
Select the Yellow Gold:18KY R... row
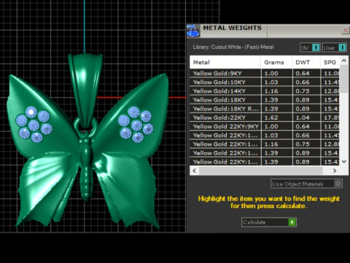pos(265,109)
